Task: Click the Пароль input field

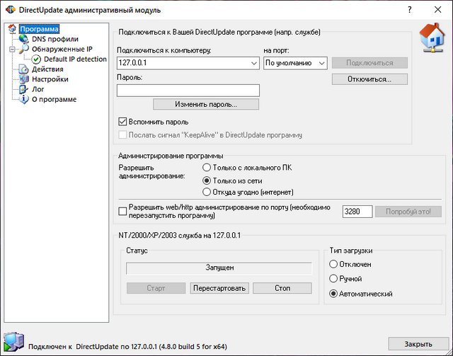Action: tap(188, 91)
